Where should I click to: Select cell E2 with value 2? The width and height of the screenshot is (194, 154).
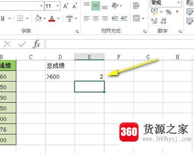tap(90, 76)
